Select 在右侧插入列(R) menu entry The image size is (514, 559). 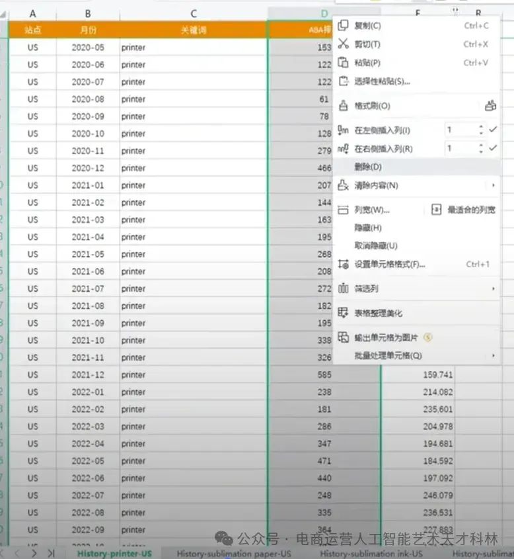coord(383,148)
